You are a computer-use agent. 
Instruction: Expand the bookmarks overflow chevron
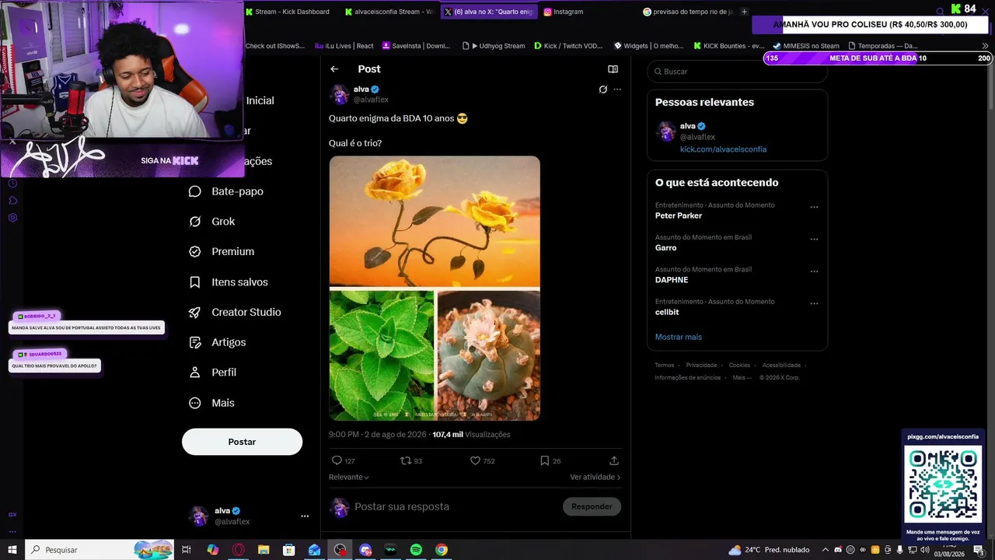tap(986, 46)
